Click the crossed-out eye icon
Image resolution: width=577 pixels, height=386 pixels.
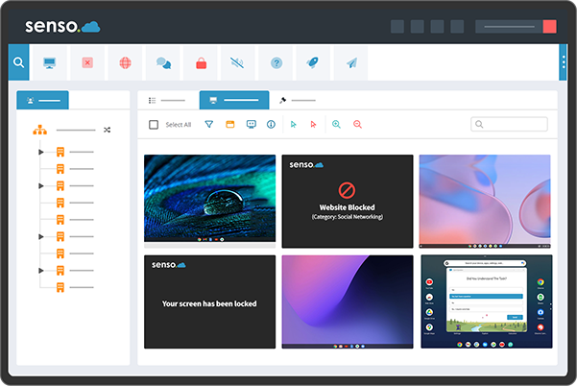click(x=238, y=63)
